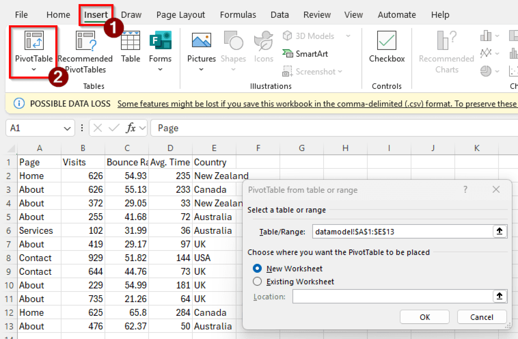518x339 pixels.
Task: Open the Pictures dropdown arrow
Action: (201, 69)
